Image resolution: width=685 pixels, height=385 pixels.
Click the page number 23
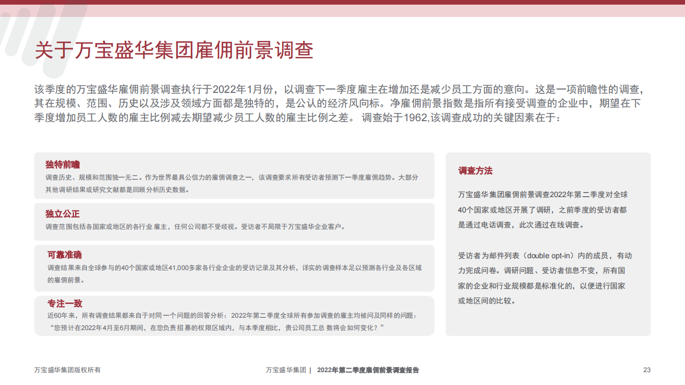pyautogui.click(x=647, y=370)
